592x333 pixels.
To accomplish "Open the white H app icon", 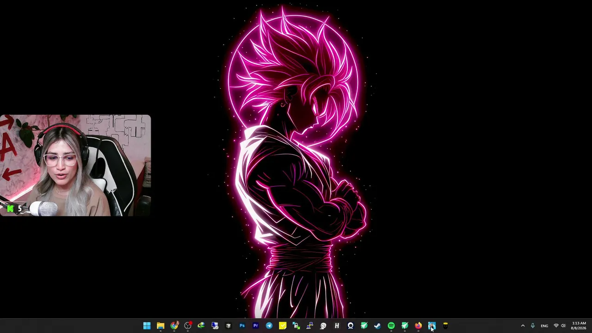I will [x=337, y=326].
